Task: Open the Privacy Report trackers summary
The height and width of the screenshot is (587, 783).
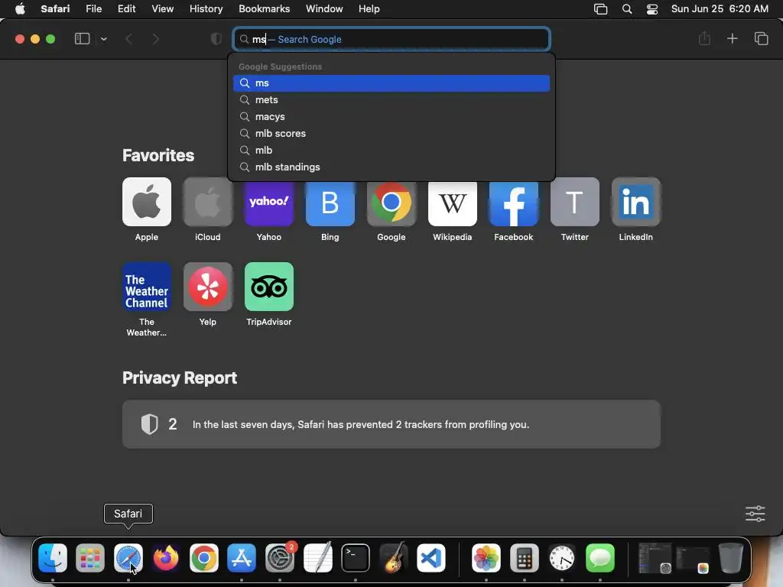Action: tap(391, 424)
